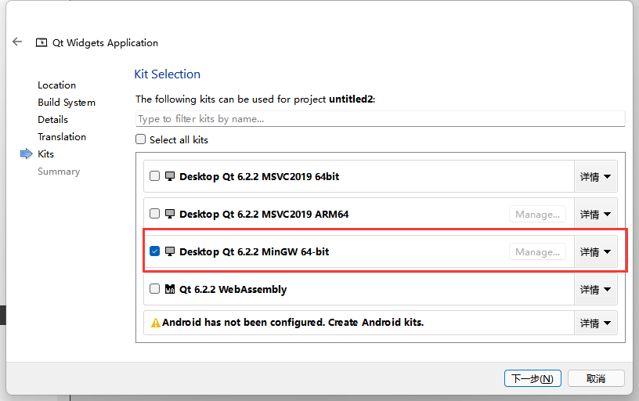This screenshot has width=639, height=401.
Task: Open the Details wizard step
Action: [52, 119]
